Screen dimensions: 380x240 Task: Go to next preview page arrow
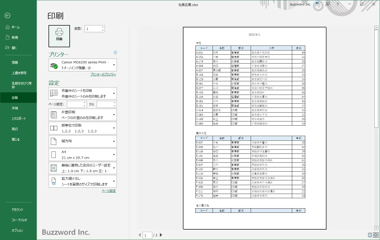click(161, 235)
